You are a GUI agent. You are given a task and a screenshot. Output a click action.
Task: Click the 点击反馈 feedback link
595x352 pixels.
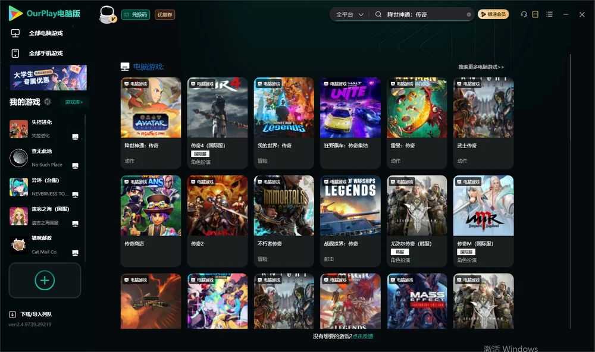[x=363, y=336]
